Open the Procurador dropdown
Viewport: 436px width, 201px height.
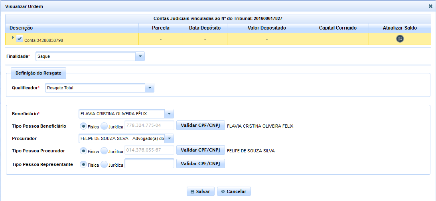click(169, 138)
